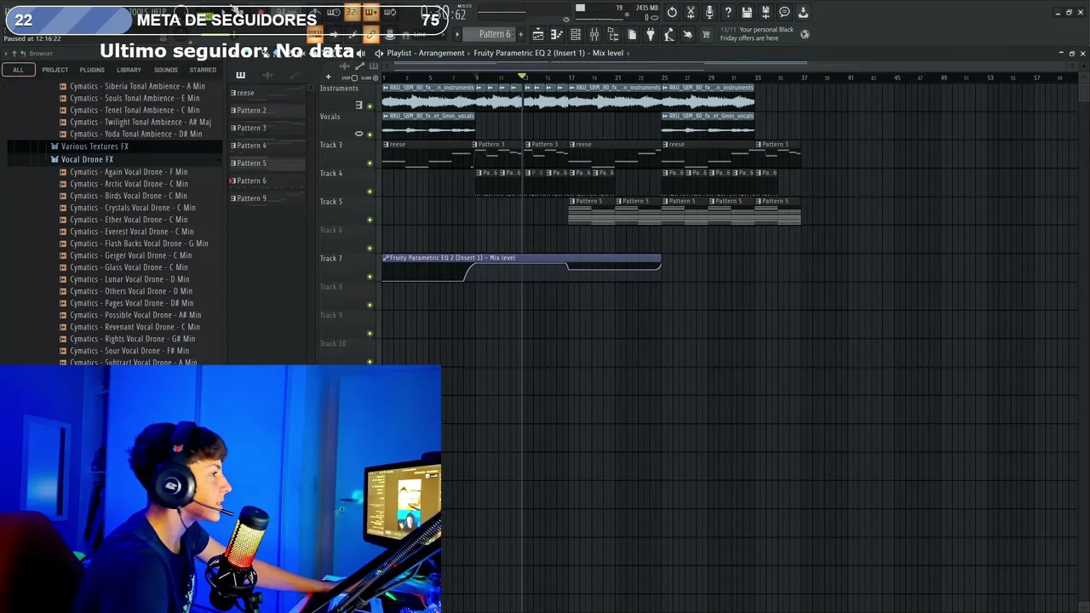Select Pattern 9 in the picker list
This screenshot has height=613, width=1090.
tap(267, 198)
